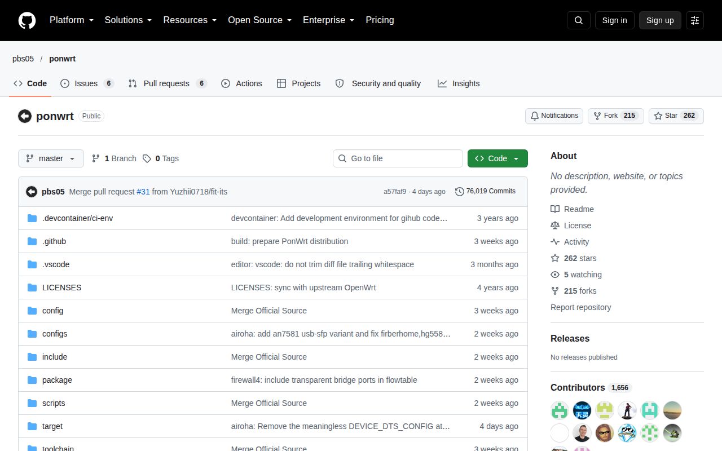This screenshot has width=722, height=451.
Task: Open commit 'LICENSES: sync with upstream OpenWrt'
Action: point(303,288)
